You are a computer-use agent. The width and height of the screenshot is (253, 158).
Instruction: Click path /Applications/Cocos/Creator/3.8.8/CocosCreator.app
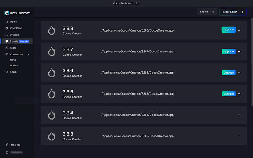pyautogui.click(x=137, y=30)
